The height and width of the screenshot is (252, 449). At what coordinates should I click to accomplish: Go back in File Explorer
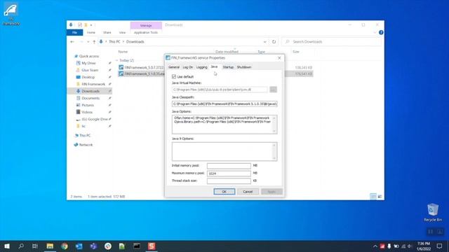pyautogui.click(x=72, y=42)
